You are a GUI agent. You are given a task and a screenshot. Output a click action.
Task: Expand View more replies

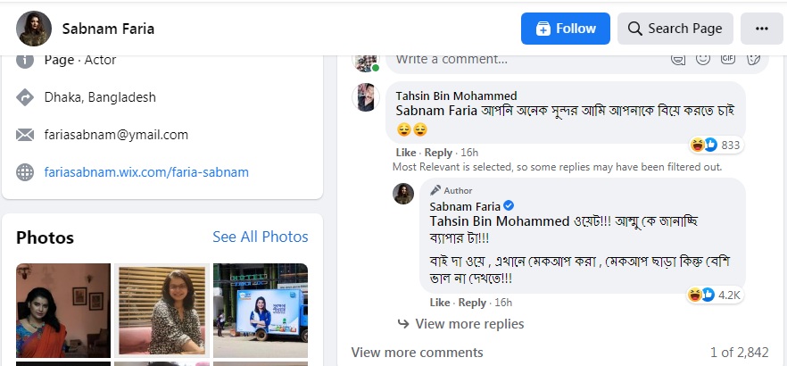pos(469,324)
